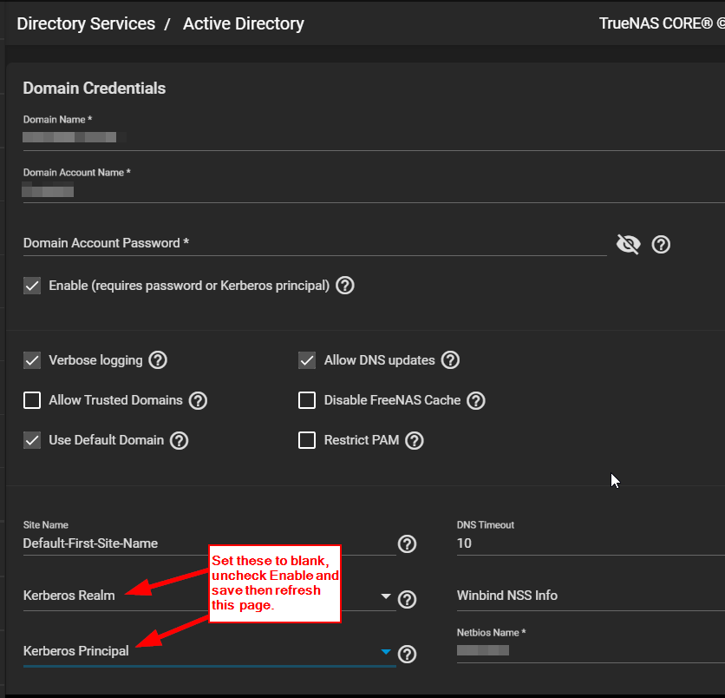Check the Restrict PAM box
725x698 pixels.
point(307,440)
